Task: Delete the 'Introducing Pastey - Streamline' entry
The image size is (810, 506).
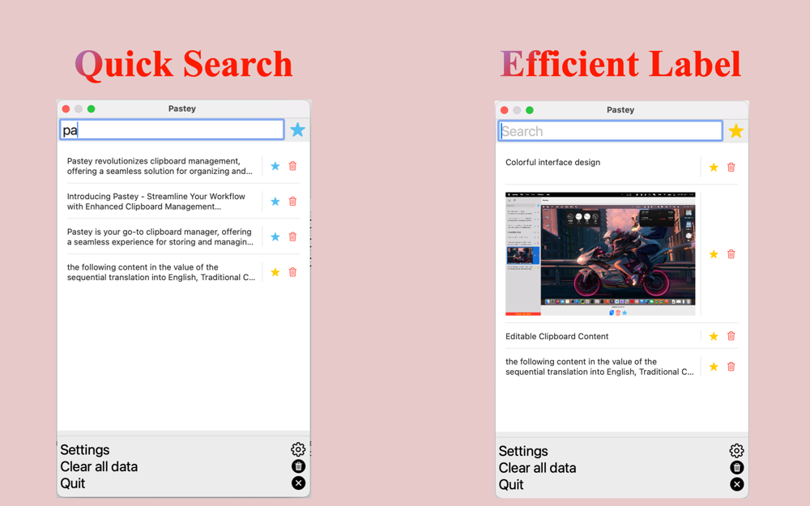Action: (292, 202)
